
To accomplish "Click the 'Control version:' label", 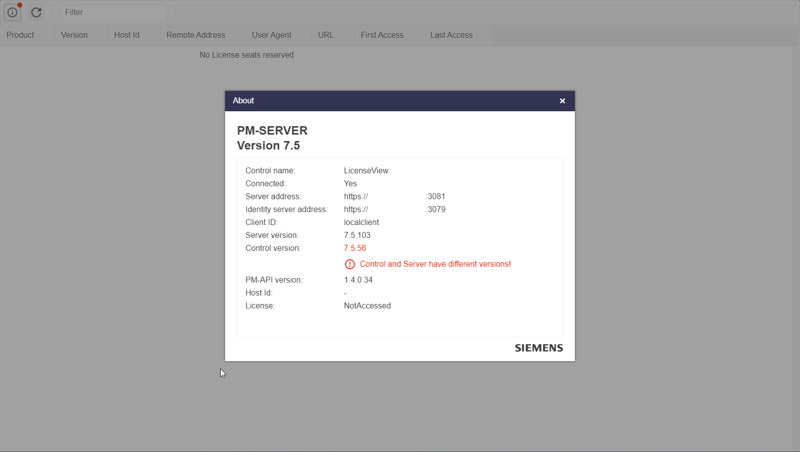I will [x=273, y=248].
